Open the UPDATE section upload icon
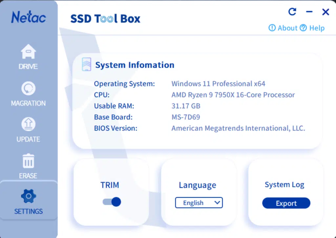The width and height of the screenshot is (336, 238). point(28,124)
